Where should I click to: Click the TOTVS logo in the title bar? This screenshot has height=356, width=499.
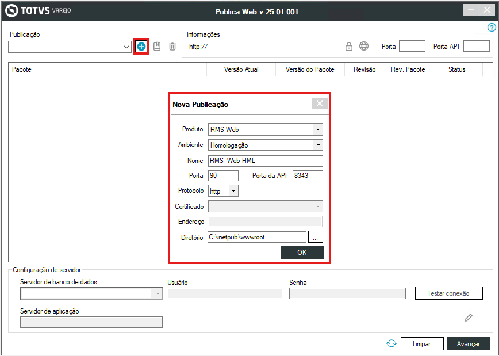click(38, 11)
